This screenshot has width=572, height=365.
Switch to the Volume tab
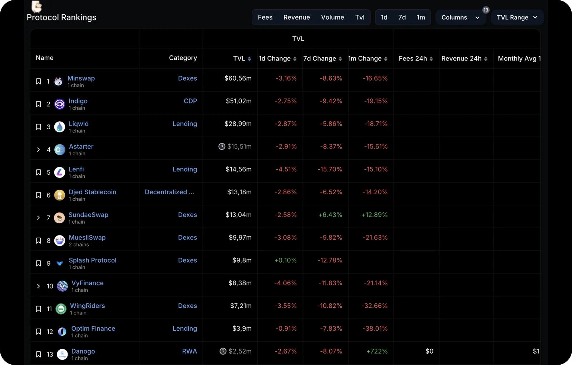point(332,18)
